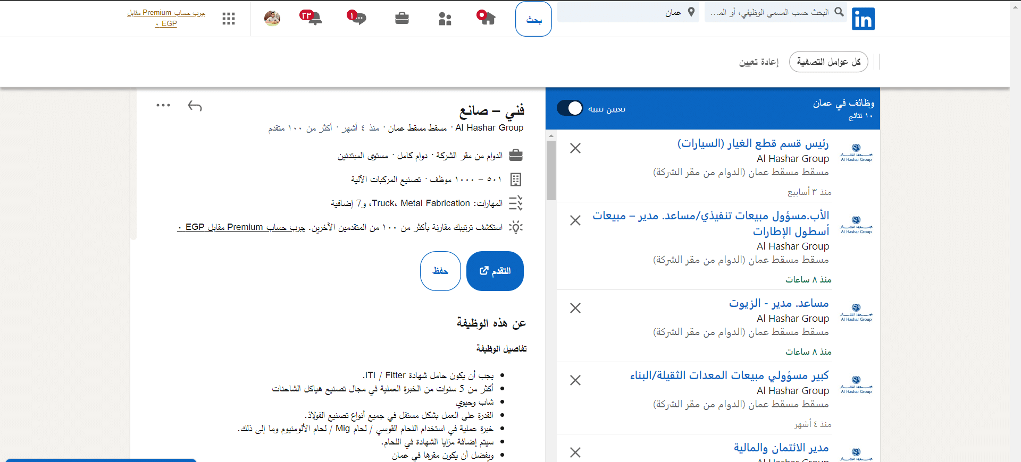The image size is (1021, 462).
Task: Open Jobs briefcase nav icon
Action: pyautogui.click(x=402, y=19)
